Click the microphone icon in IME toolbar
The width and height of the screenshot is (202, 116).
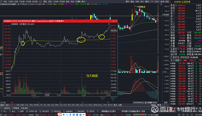(70, 114)
